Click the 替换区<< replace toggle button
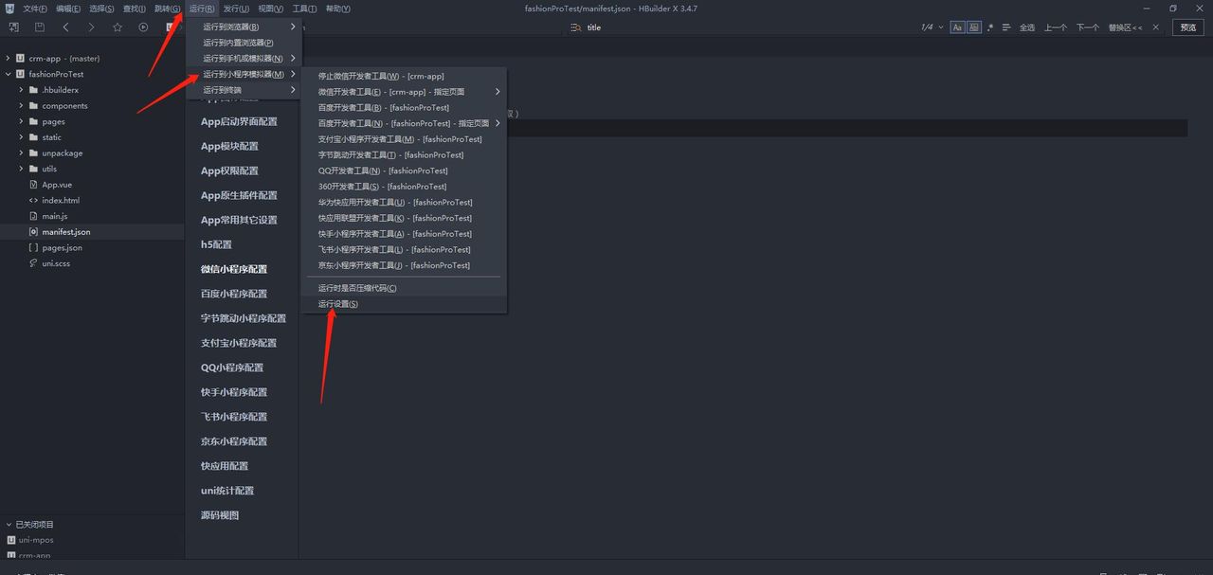The image size is (1213, 575). pyautogui.click(x=1125, y=27)
